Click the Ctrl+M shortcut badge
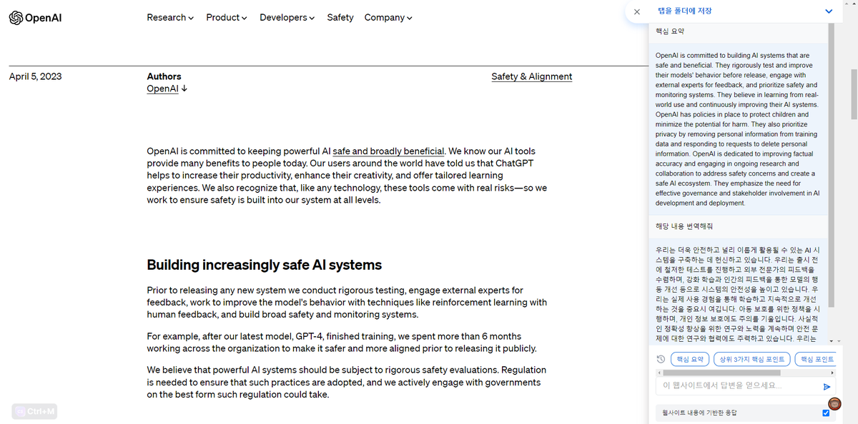 pos(34,411)
